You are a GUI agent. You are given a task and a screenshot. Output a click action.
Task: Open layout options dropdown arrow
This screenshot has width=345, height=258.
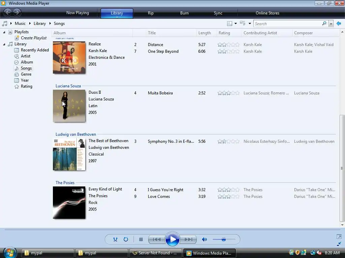236,24
